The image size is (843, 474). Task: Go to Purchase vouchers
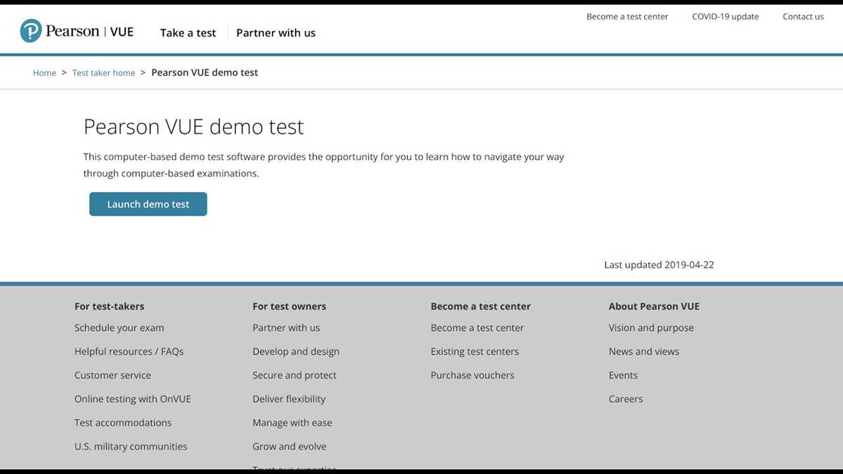click(472, 376)
